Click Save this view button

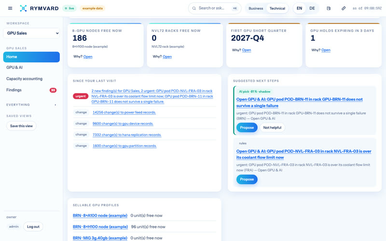click(x=21, y=126)
